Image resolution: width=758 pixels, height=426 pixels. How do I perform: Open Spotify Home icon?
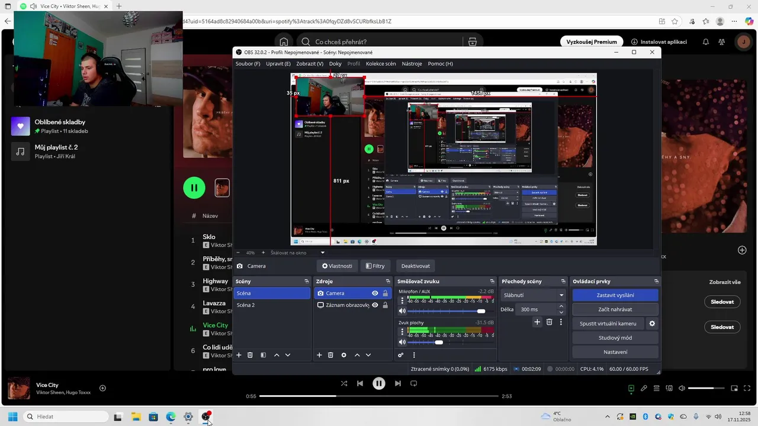click(284, 42)
